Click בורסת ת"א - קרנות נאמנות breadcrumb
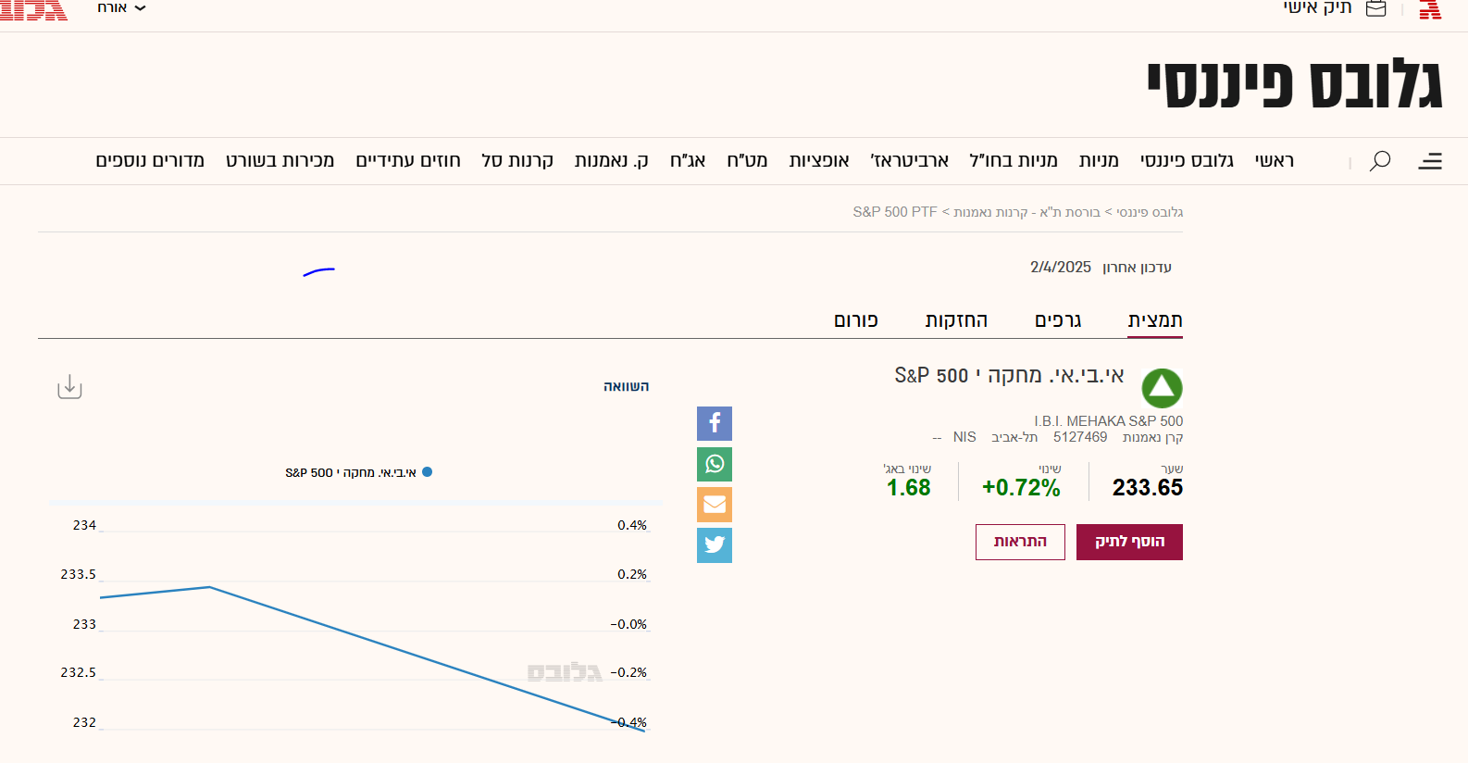The image size is (1468, 763). coord(1027,212)
